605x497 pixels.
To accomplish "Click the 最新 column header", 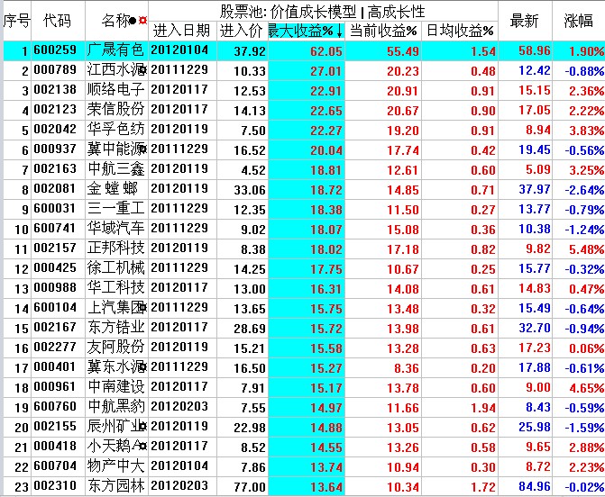I will click(525, 21).
